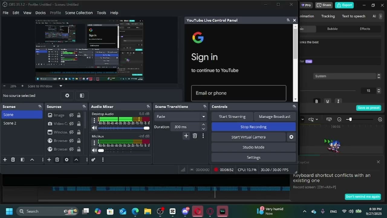Image resolution: width=387 pixels, height=218 pixels.
Task: Click Start Streaming button
Action: (232, 117)
